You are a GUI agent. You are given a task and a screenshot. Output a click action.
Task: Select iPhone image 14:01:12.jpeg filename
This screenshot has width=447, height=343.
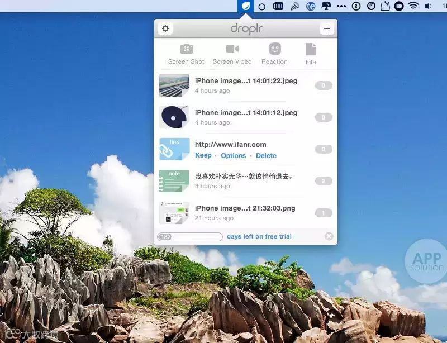[246, 113]
